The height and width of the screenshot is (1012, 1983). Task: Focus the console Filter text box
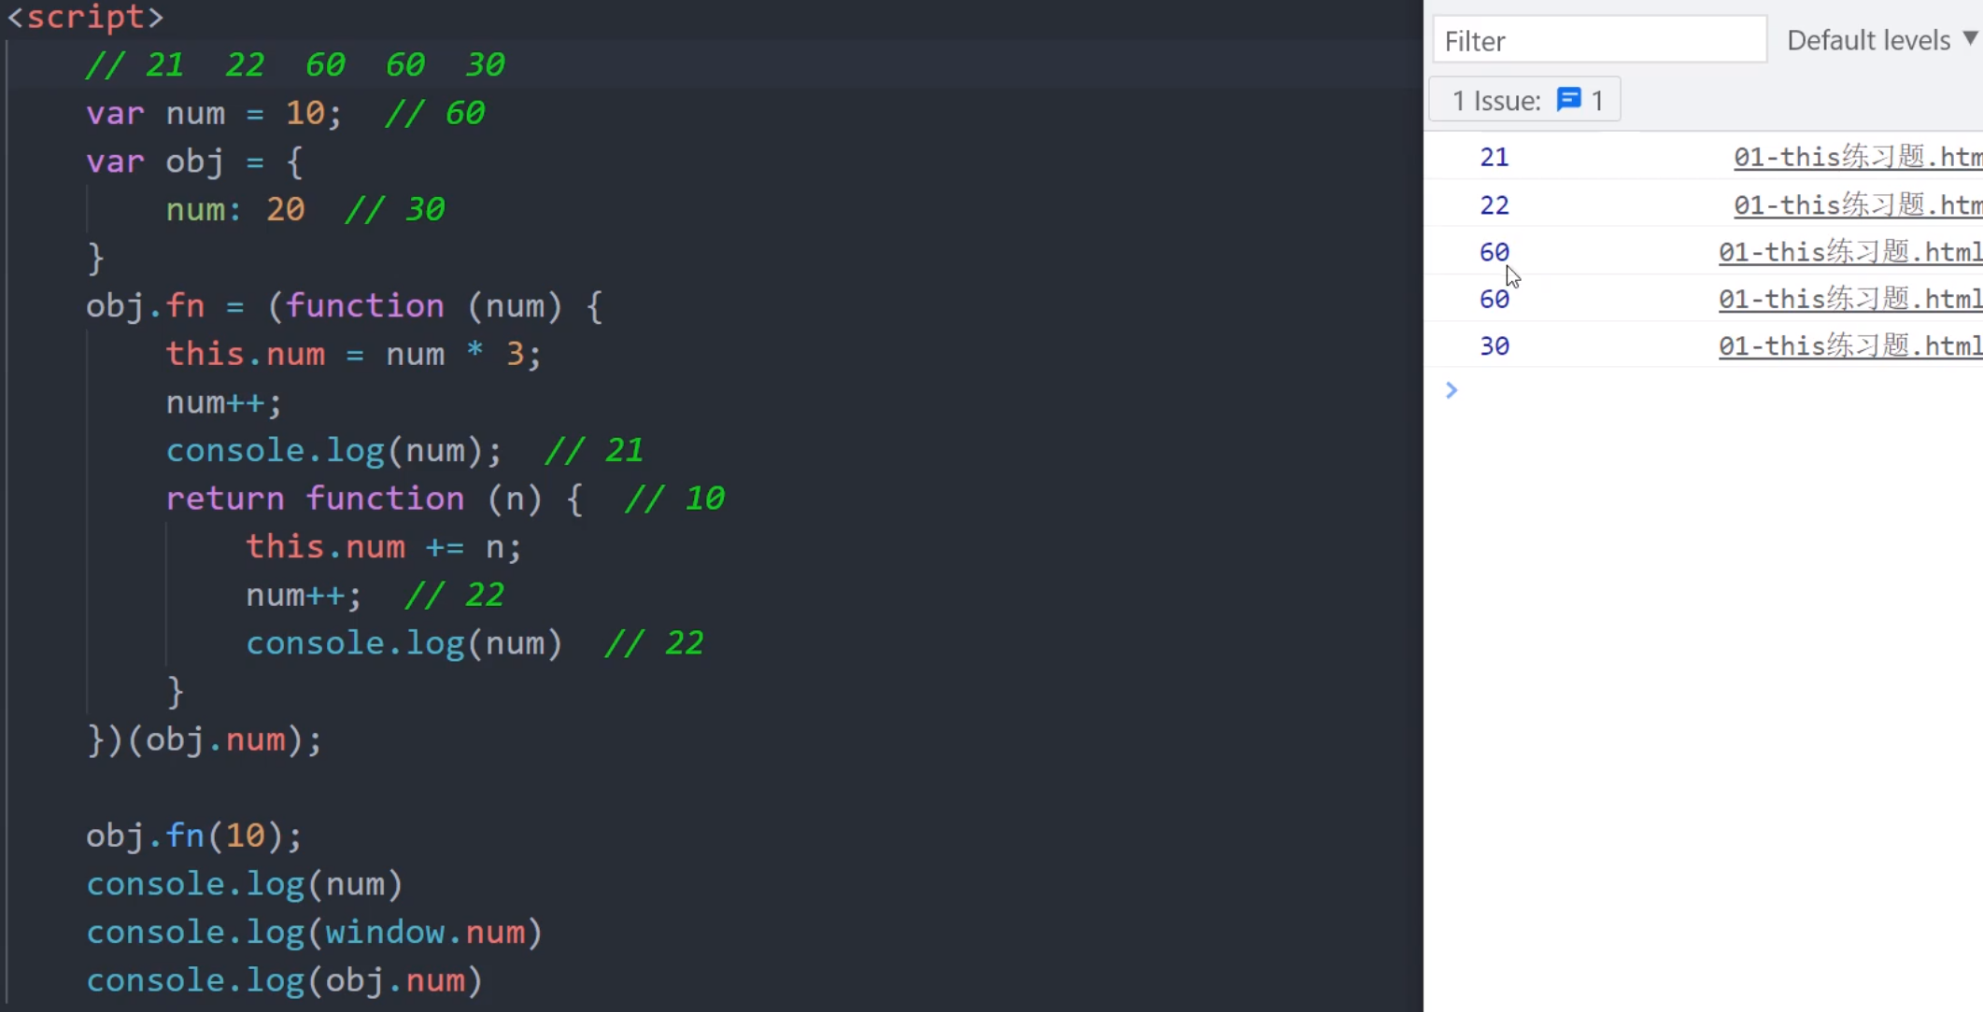coord(1599,40)
